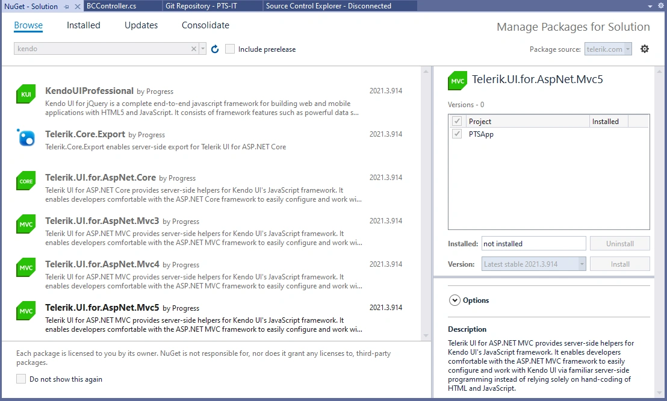Open the Version selection dropdown

pos(533,264)
